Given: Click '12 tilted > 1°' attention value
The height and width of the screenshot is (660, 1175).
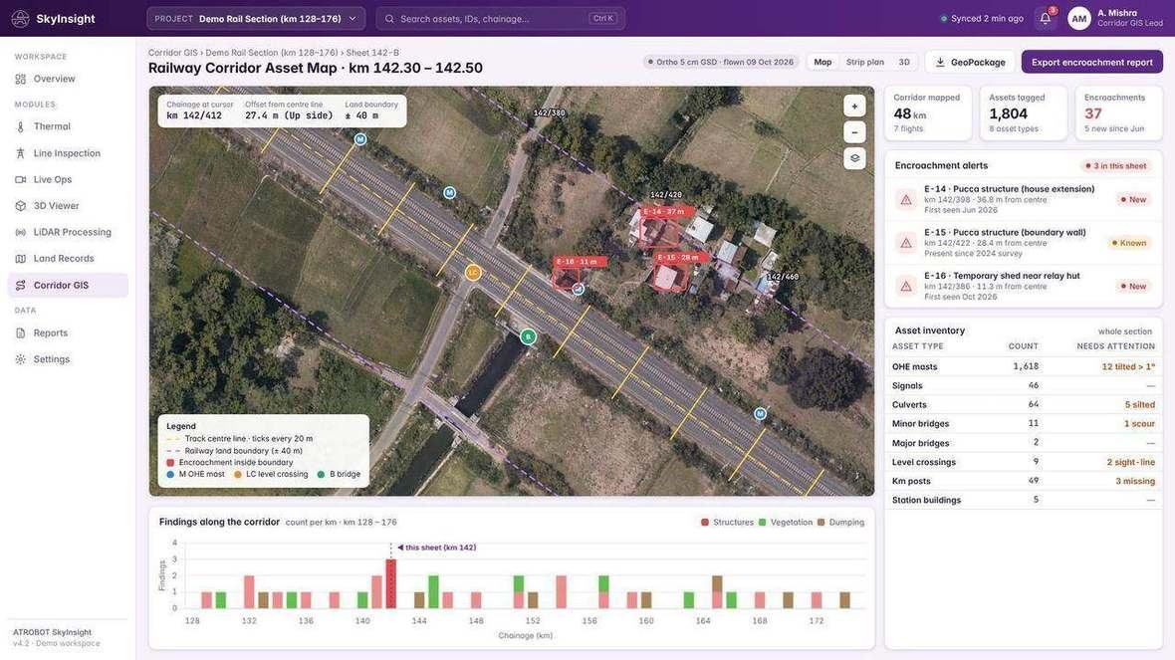Looking at the screenshot, I should [x=1128, y=367].
